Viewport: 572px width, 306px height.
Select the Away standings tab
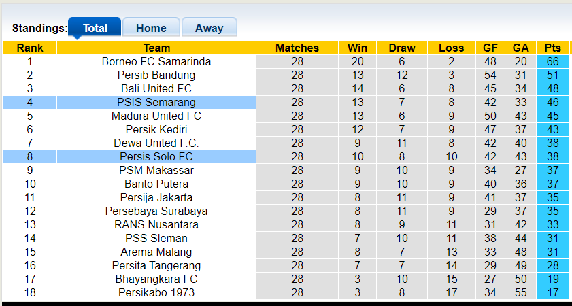(x=209, y=28)
